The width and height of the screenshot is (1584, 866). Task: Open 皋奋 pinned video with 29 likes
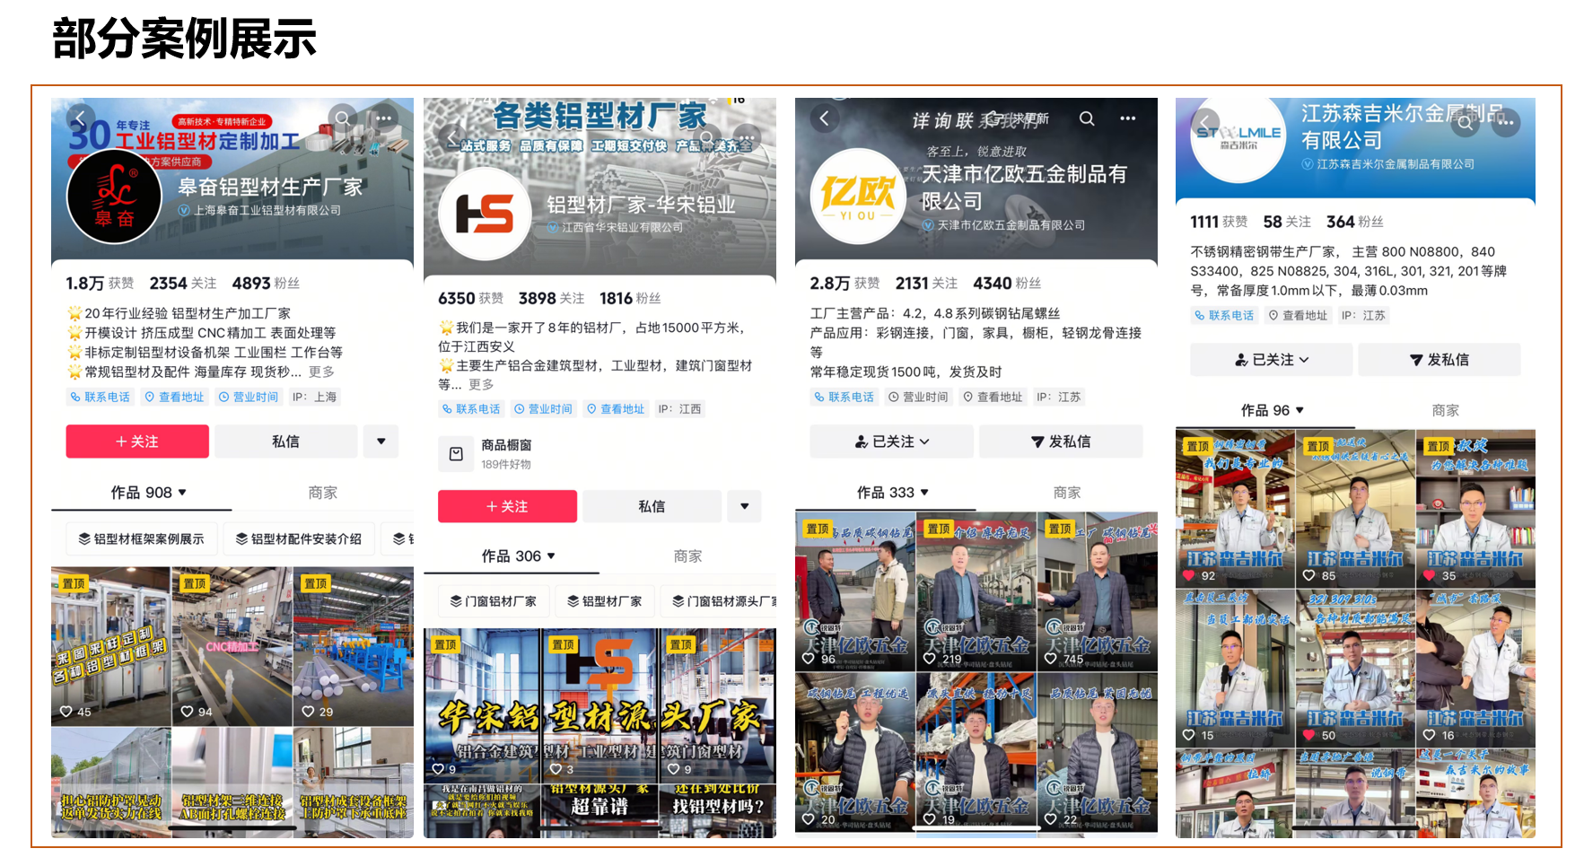click(354, 646)
